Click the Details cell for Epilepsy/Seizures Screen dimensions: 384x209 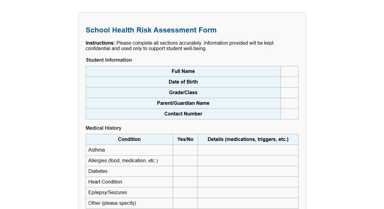(248, 192)
